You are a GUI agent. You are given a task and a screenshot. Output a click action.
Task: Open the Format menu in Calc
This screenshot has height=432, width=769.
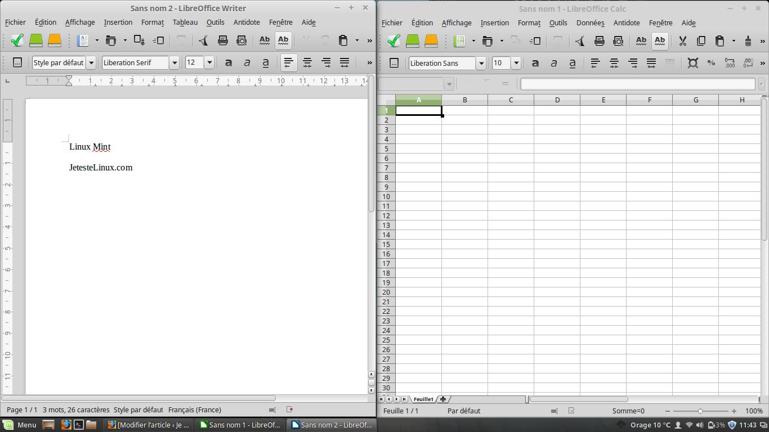529,22
